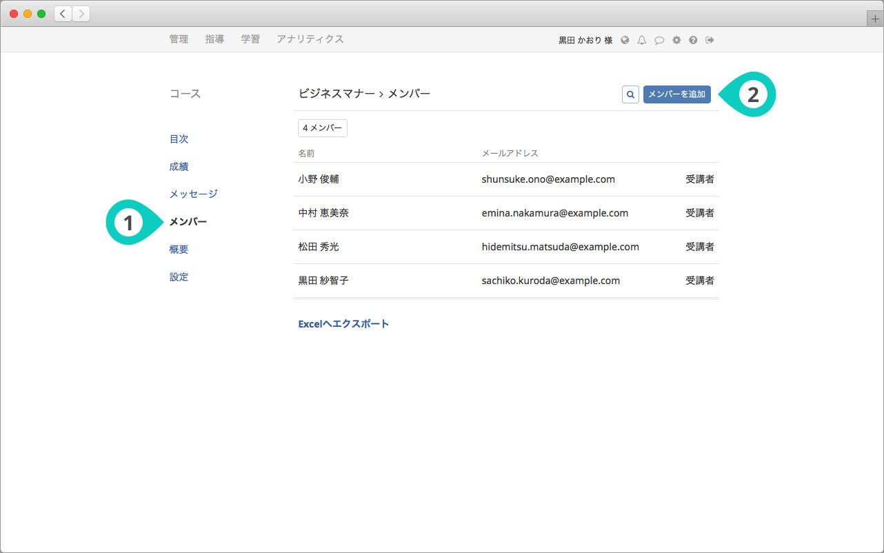Open a new tab with plus button
The height and width of the screenshot is (553, 884).
click(875, 19)
